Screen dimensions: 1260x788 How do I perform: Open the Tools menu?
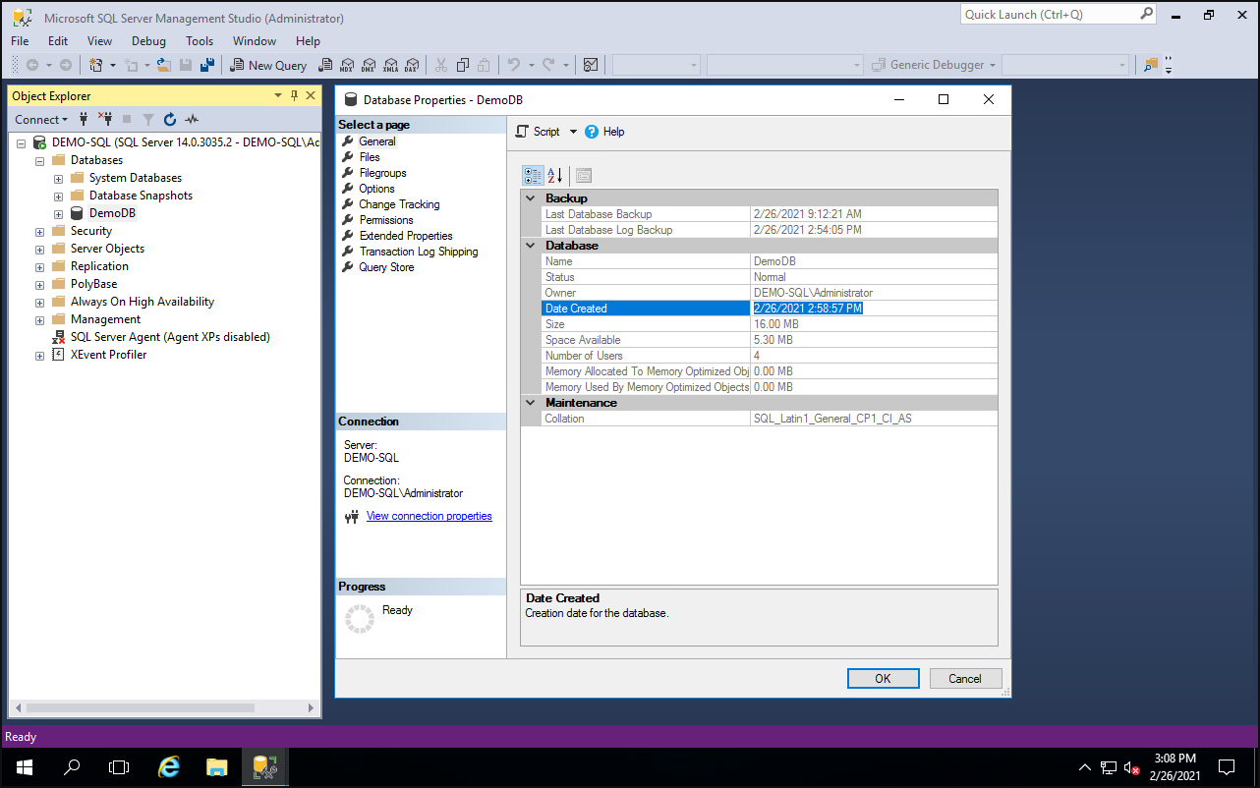(200, 41)
